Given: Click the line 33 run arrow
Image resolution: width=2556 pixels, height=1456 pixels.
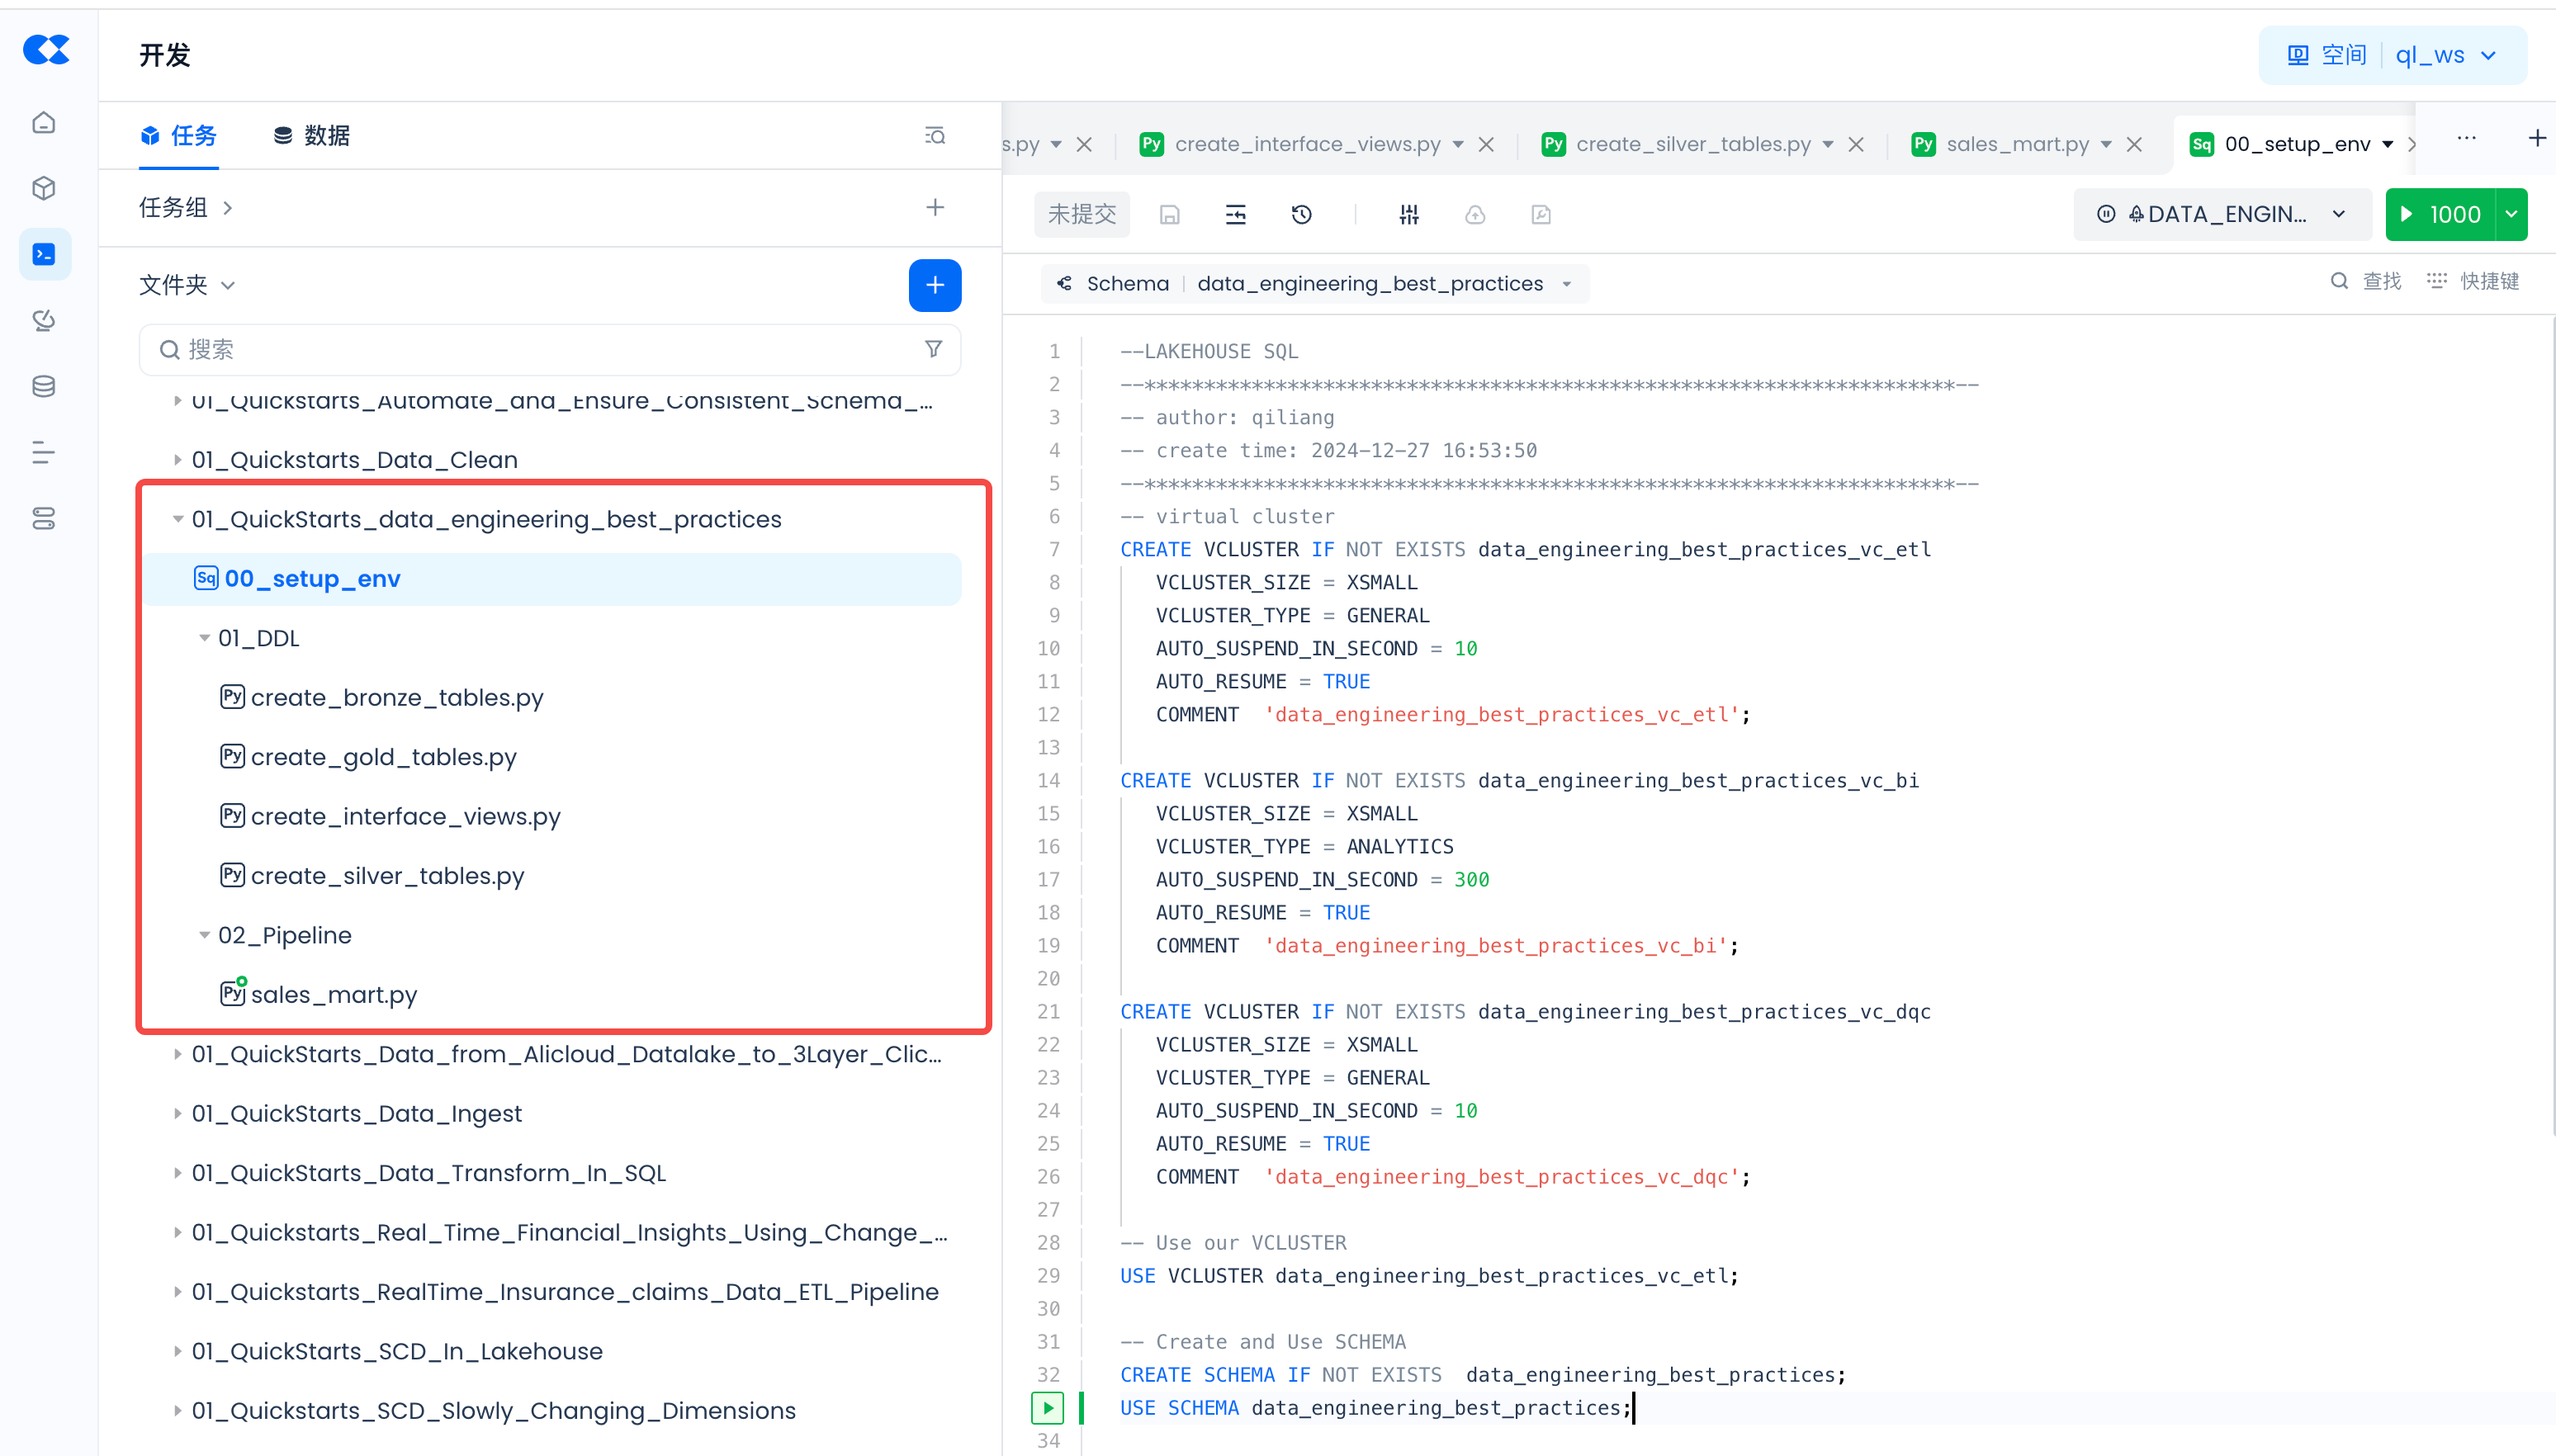Looking at the screenshot, I should (1047, 1408).
